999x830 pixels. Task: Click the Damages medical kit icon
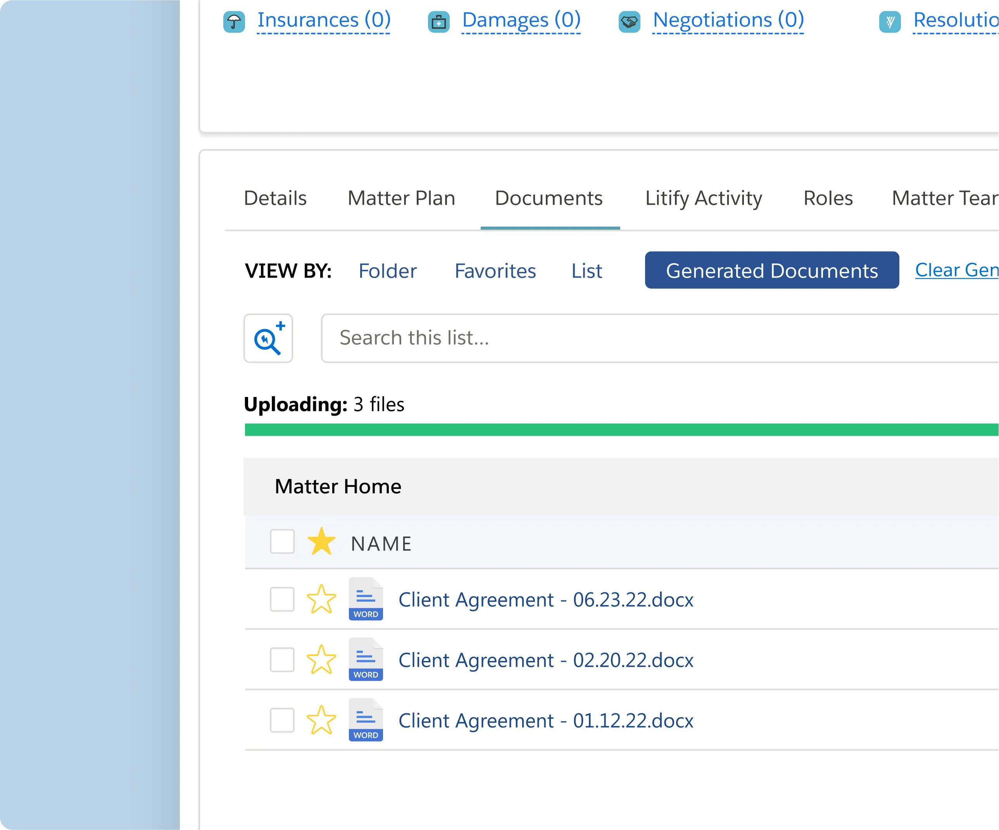(x=438, y=22)
